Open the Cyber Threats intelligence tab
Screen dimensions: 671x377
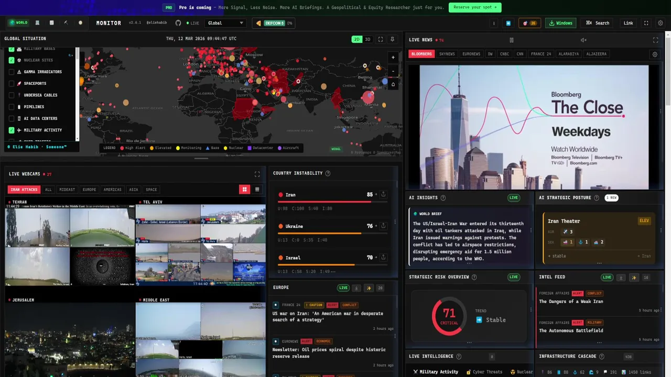coord(484,372)
